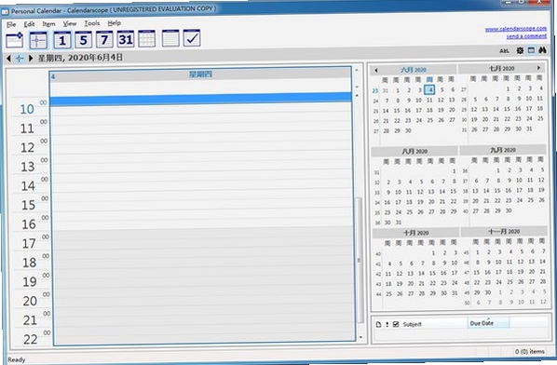The width and height of the screenshot is (557, 365).
Task: Open the Item menu
Action: (48, 24)
